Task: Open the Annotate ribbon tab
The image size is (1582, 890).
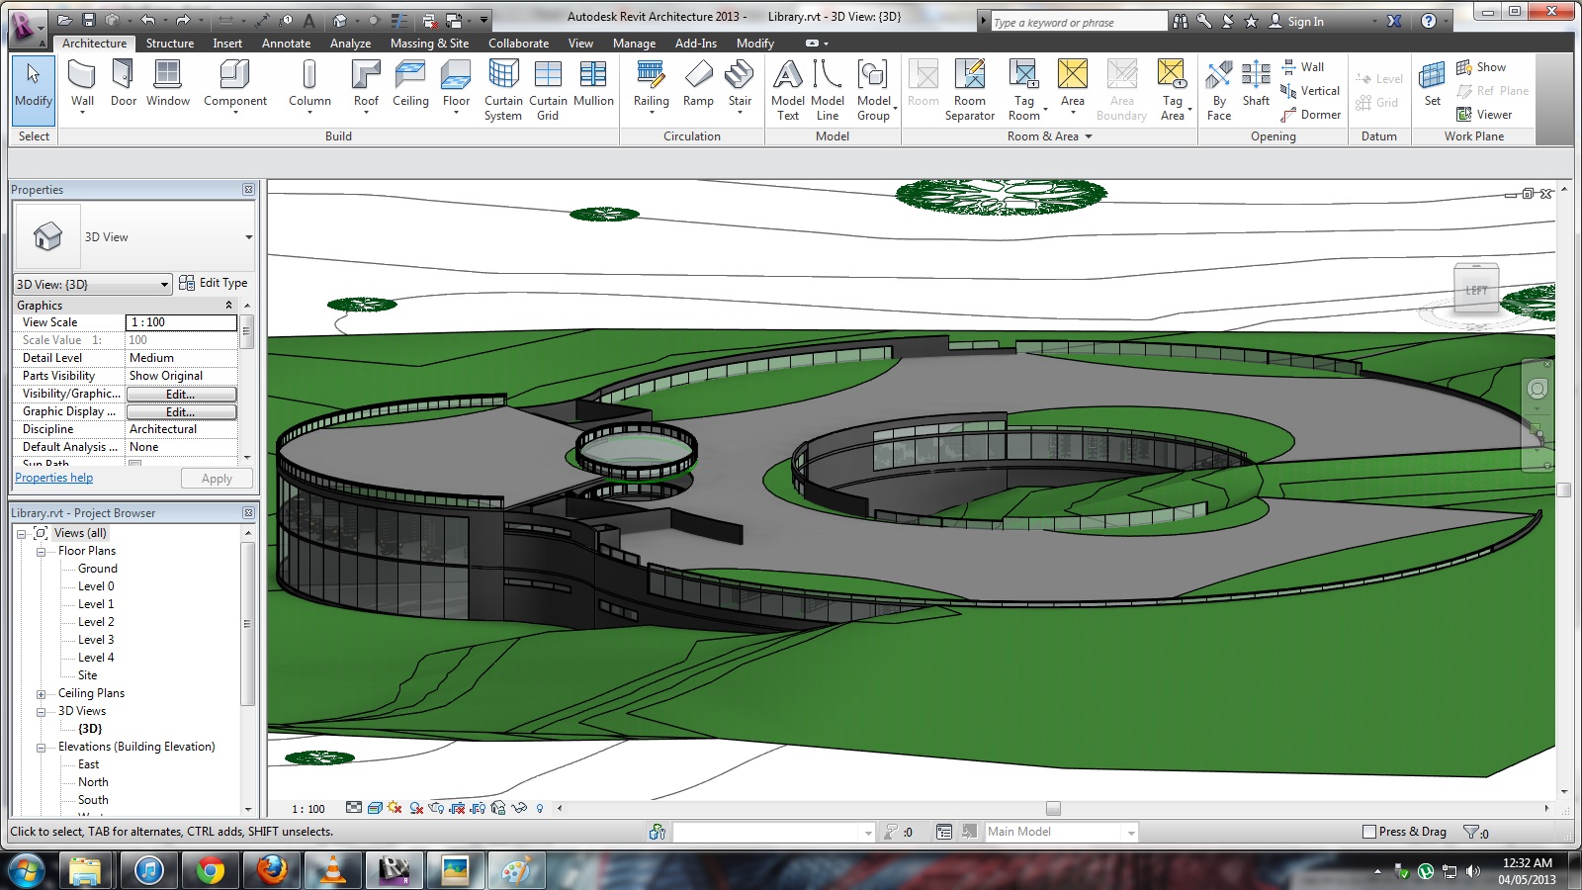Action: (286, 44)
